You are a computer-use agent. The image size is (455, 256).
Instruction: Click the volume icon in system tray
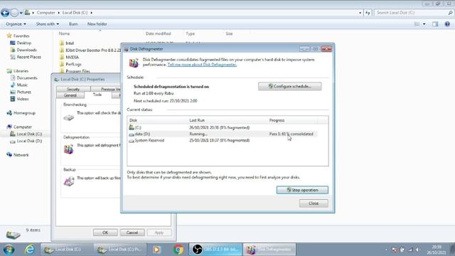pyautogui.click(x=417, y=250)
